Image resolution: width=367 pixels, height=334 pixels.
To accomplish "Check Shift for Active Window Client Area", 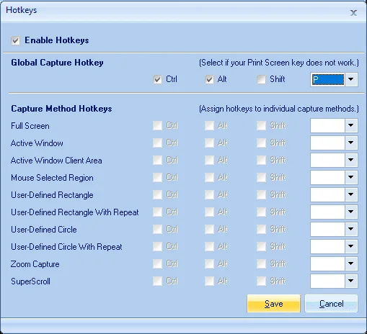I will (x=261, y=160).
